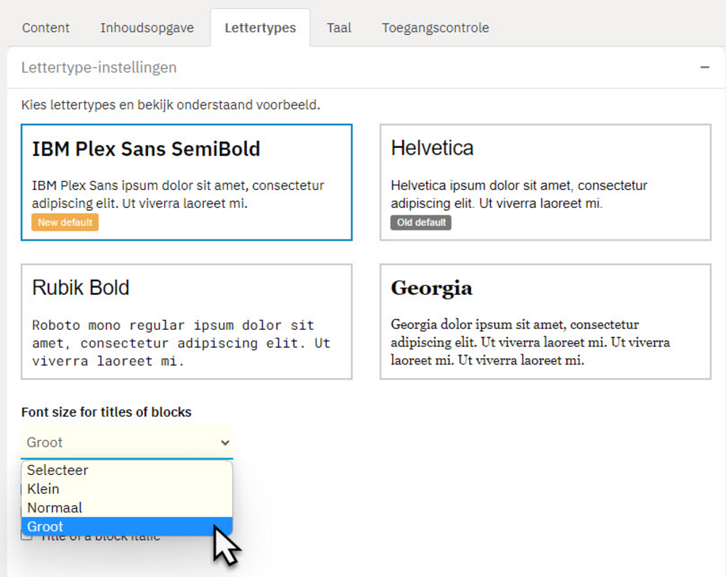Open the Font size for titles dropdown
The image size is (726, 577).
[127, 442]
